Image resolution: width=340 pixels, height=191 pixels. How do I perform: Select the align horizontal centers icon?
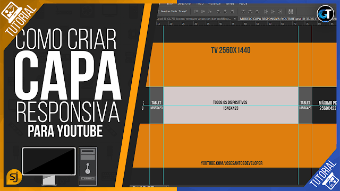[225, 12]
